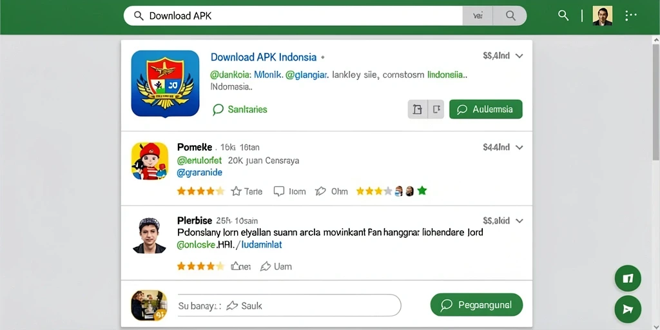Click the upper floating green round button

[x=628, y=278]
